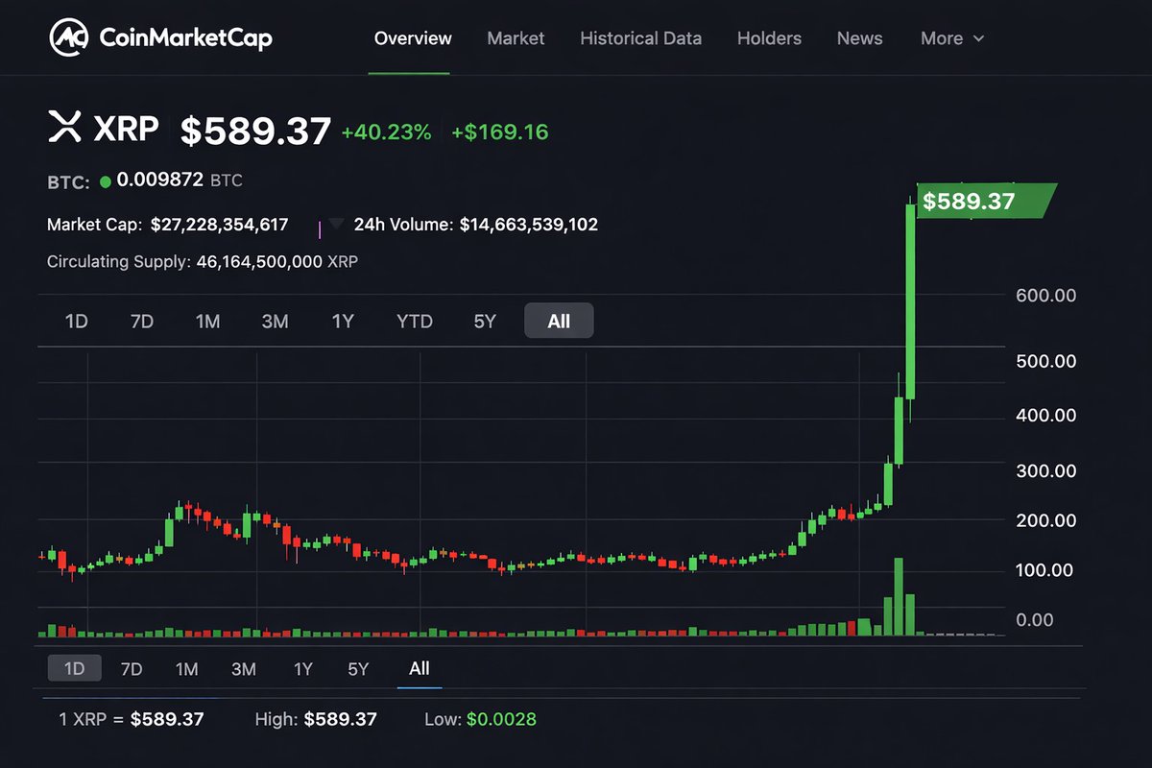The height and width of the screenshot is (768, 1152).
Task: Choose 5Y in the bottom selector
Action: click(357, 667)
